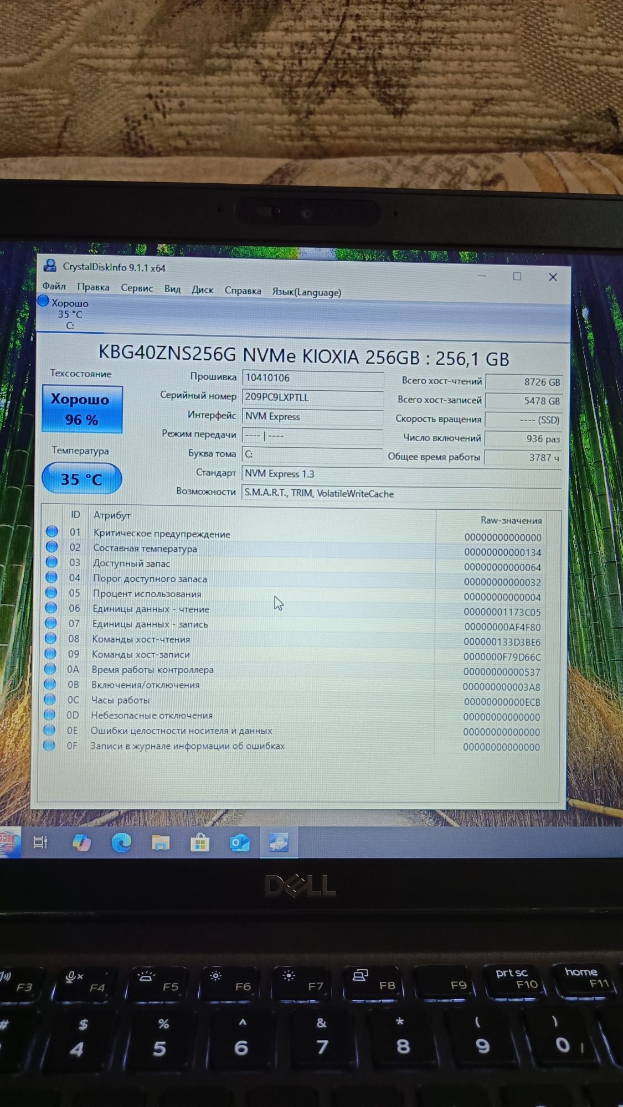
Task: Launch Copilot from the taskbar
Action: [81, 842]
